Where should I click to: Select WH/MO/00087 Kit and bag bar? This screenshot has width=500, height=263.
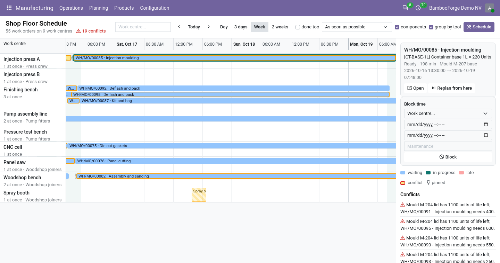tap(237, 101)
